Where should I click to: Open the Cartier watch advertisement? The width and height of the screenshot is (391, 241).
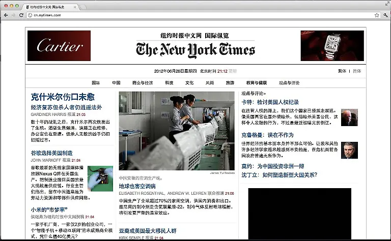(332, 46)
